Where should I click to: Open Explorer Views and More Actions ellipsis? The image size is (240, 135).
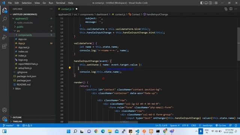click(x=51, y=9)
